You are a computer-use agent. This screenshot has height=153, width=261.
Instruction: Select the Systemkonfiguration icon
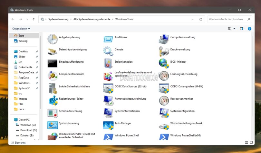pos(164,113)
